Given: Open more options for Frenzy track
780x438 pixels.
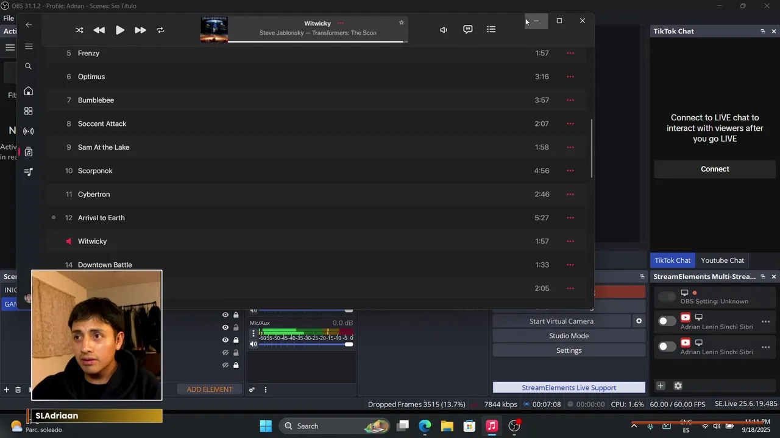Looking at the screenshot, I should click(x=570, y=53).
